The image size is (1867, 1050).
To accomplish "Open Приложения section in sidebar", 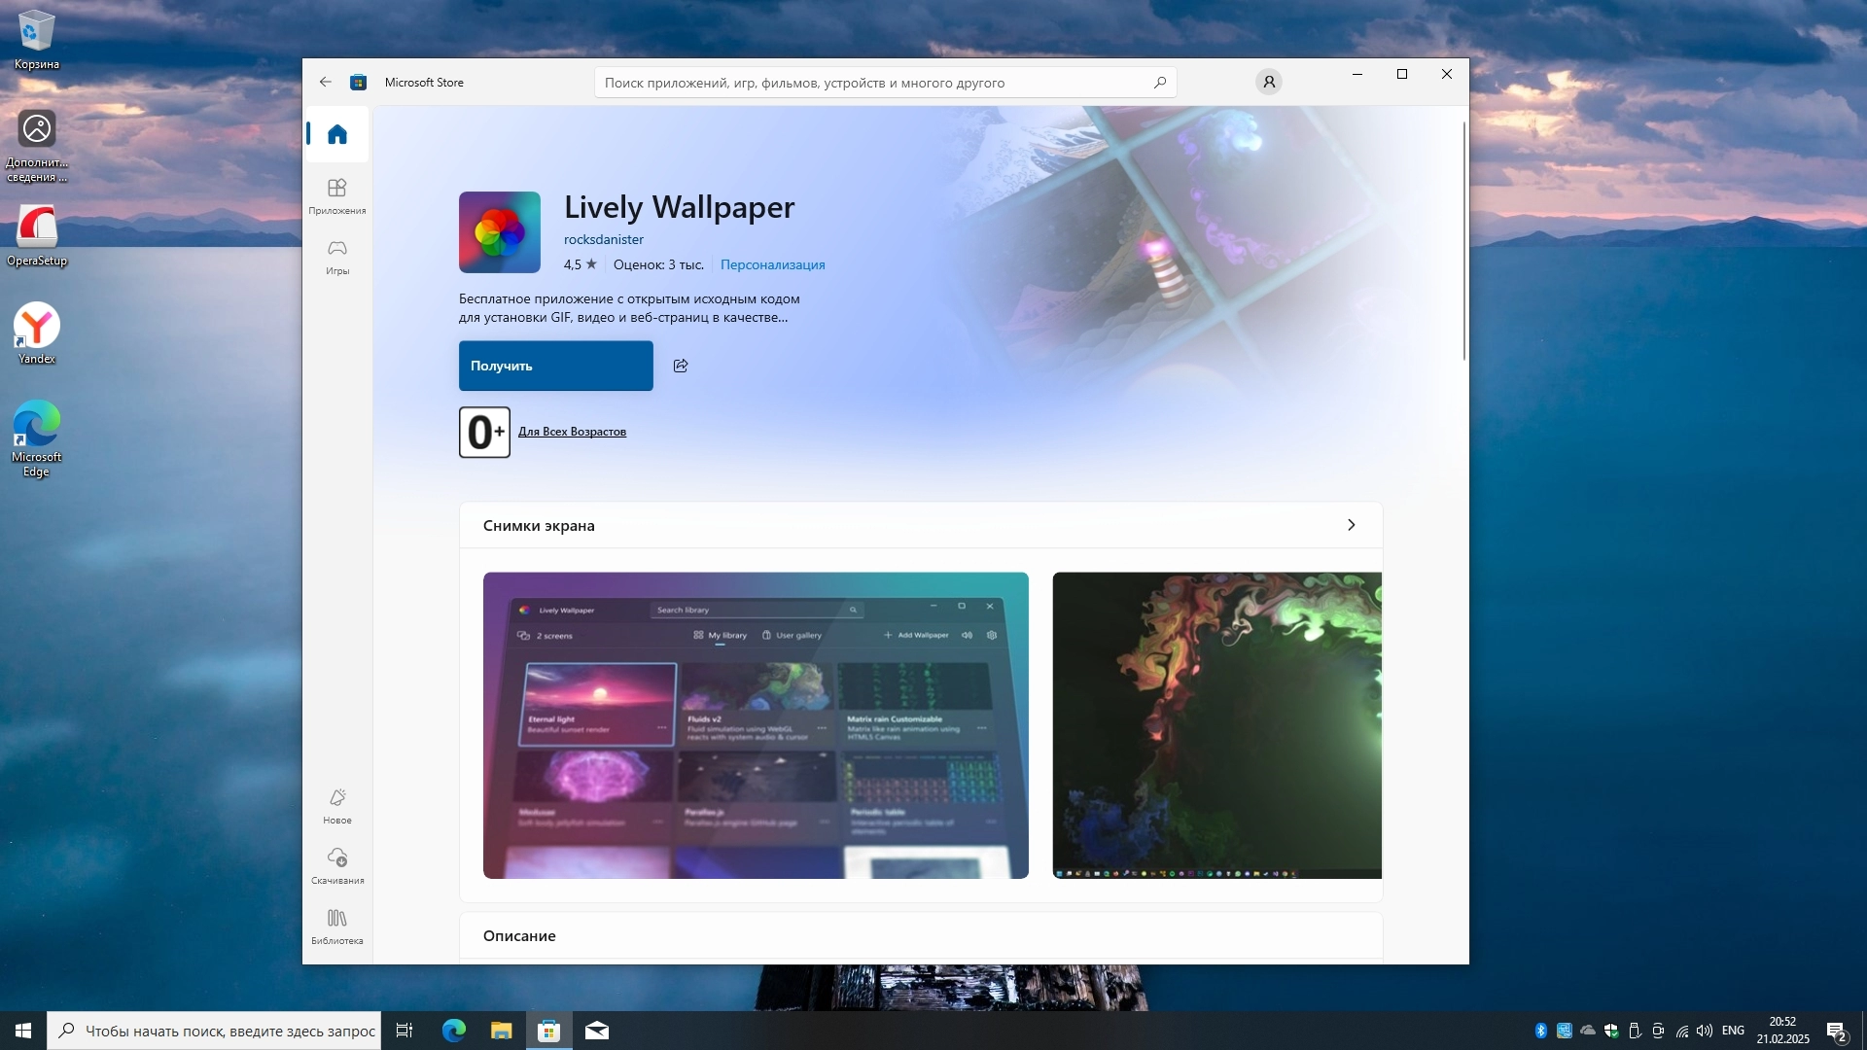I will pyautogui.click(x=337, y=195).
